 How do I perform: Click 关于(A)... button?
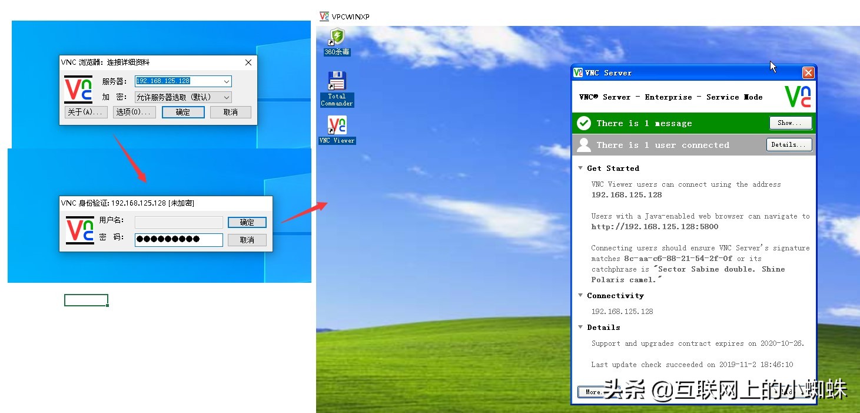click(x=86, y=112)
